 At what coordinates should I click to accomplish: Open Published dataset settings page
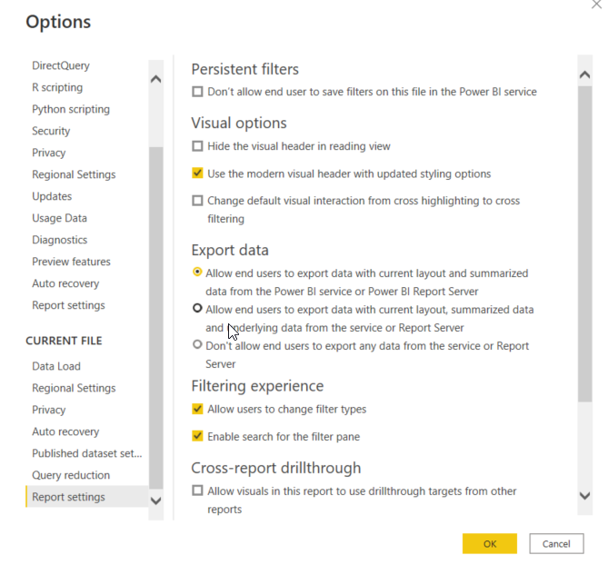(87, 453)
